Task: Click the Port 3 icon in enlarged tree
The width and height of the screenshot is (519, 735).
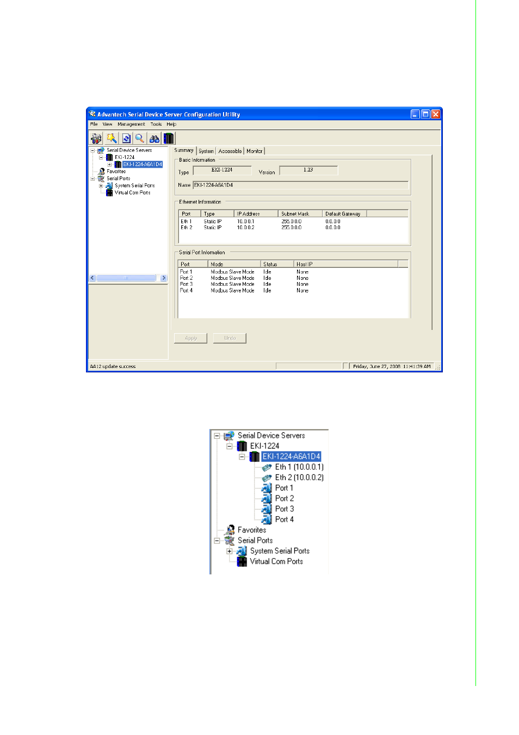Action: 267,509
